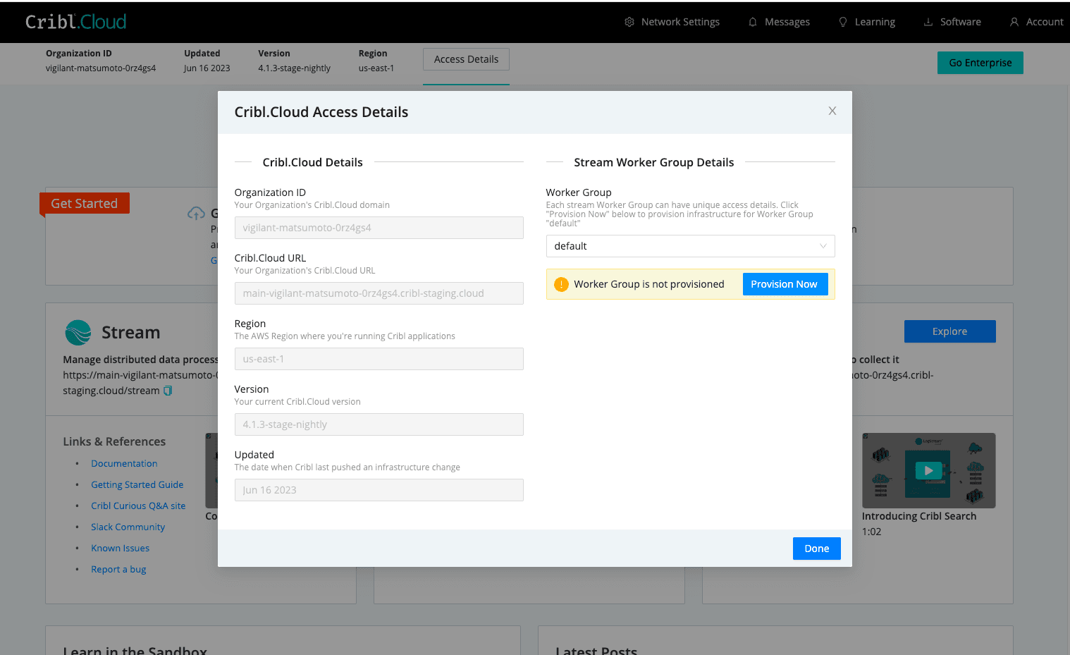Play the Introducing Cribl Search video
This screenshot has height=655, width=1070.
(928, 470)
